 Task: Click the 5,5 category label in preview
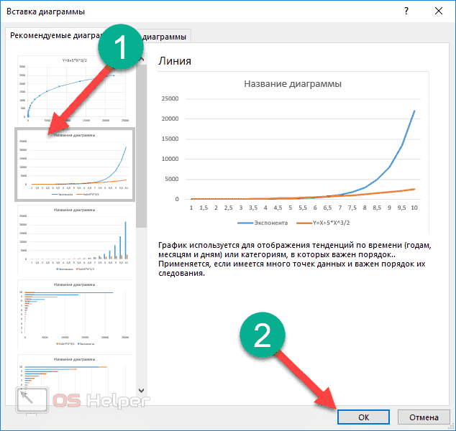303,208
